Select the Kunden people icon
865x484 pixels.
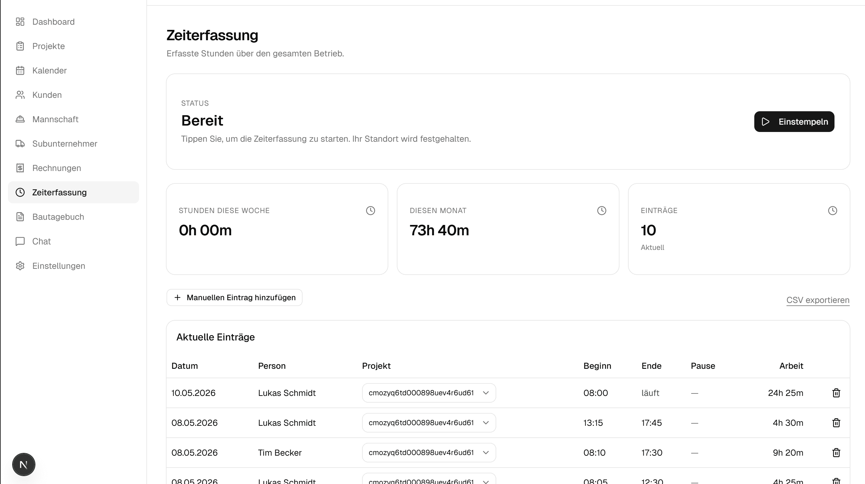(x=20, y=95)
